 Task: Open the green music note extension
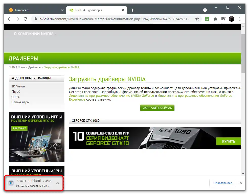coord(207,19)
